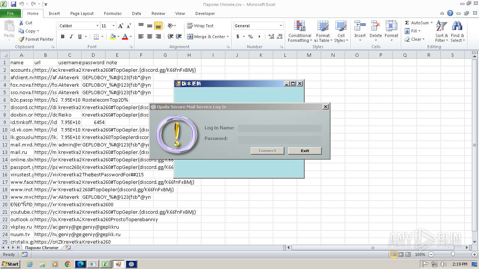Click the Exit button in dialog

point(305,151)
